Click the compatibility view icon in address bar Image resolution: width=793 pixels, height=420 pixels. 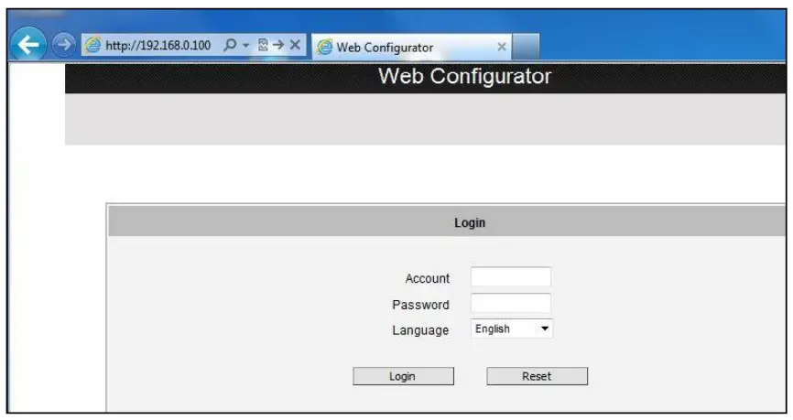[263, 45]
